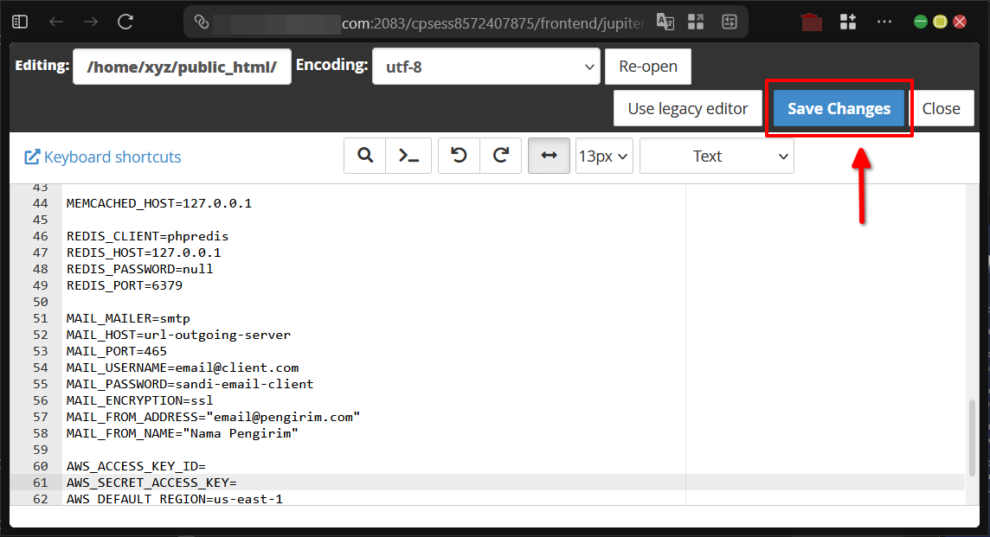Click the apps grid icon near window controls
Image resolution: width=990 pixels, height=537 pixels.
[x=848, y=22]
